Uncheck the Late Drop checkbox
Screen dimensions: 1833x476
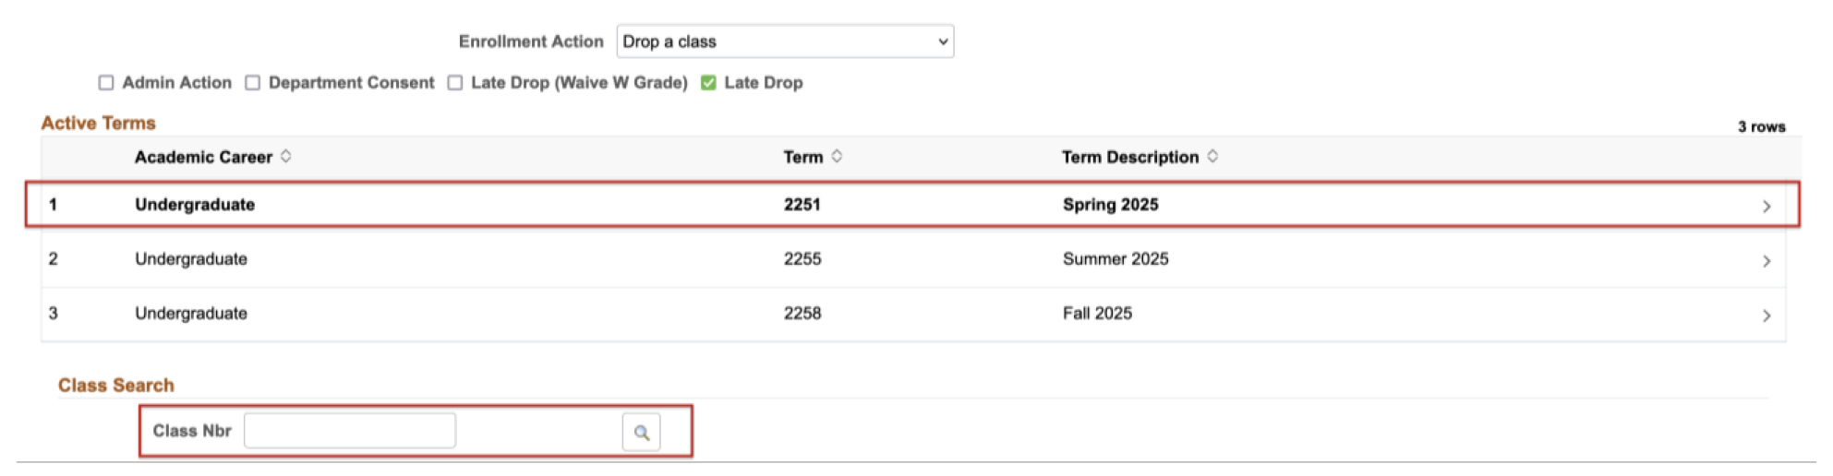click(708, 83)
